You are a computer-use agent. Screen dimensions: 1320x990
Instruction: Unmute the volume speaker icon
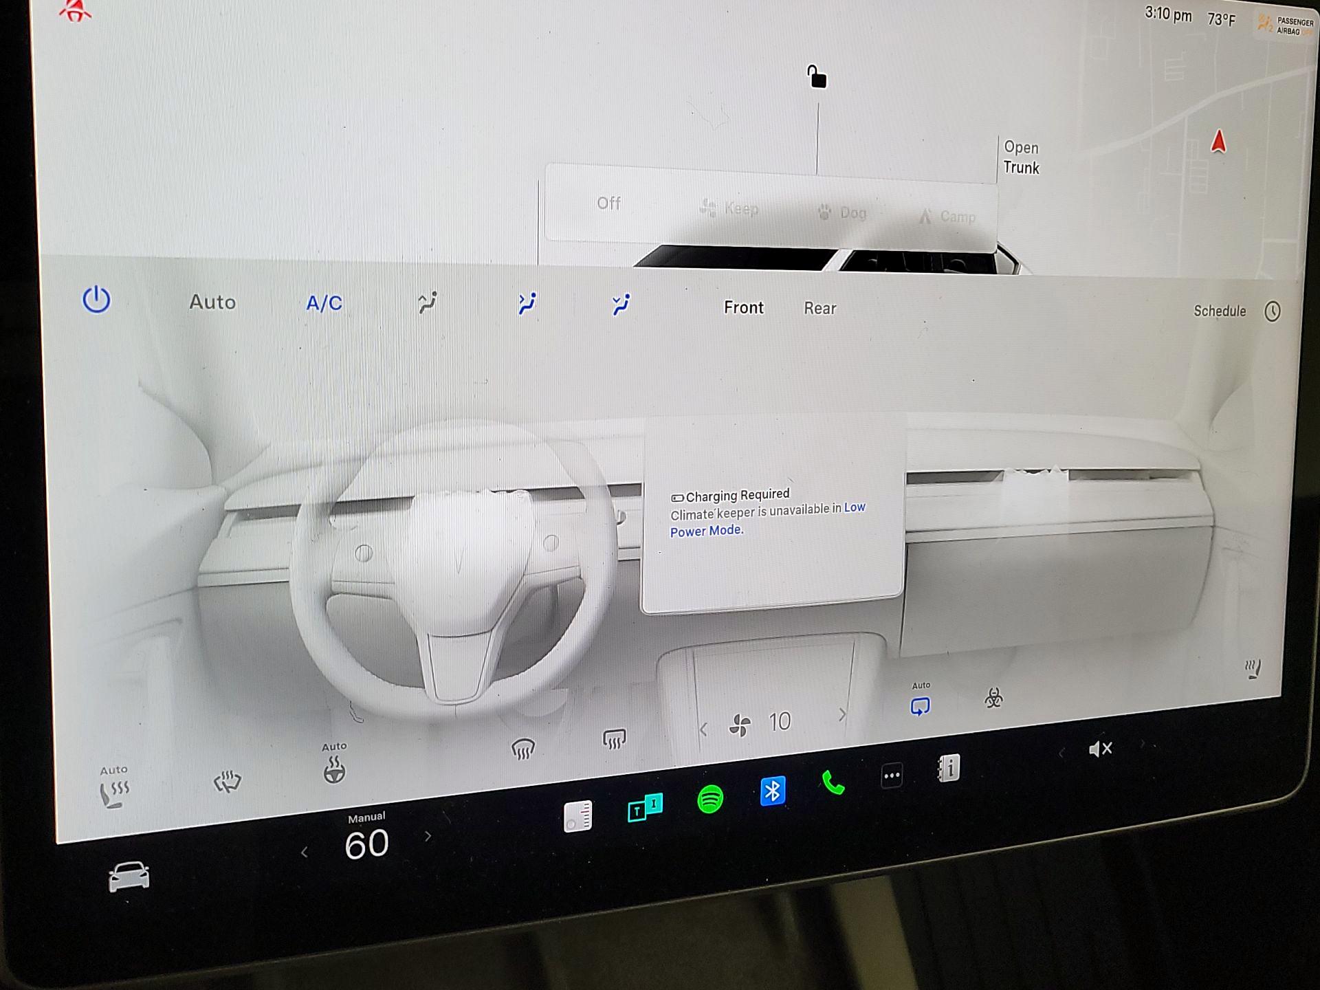(x=1100, y=749)
